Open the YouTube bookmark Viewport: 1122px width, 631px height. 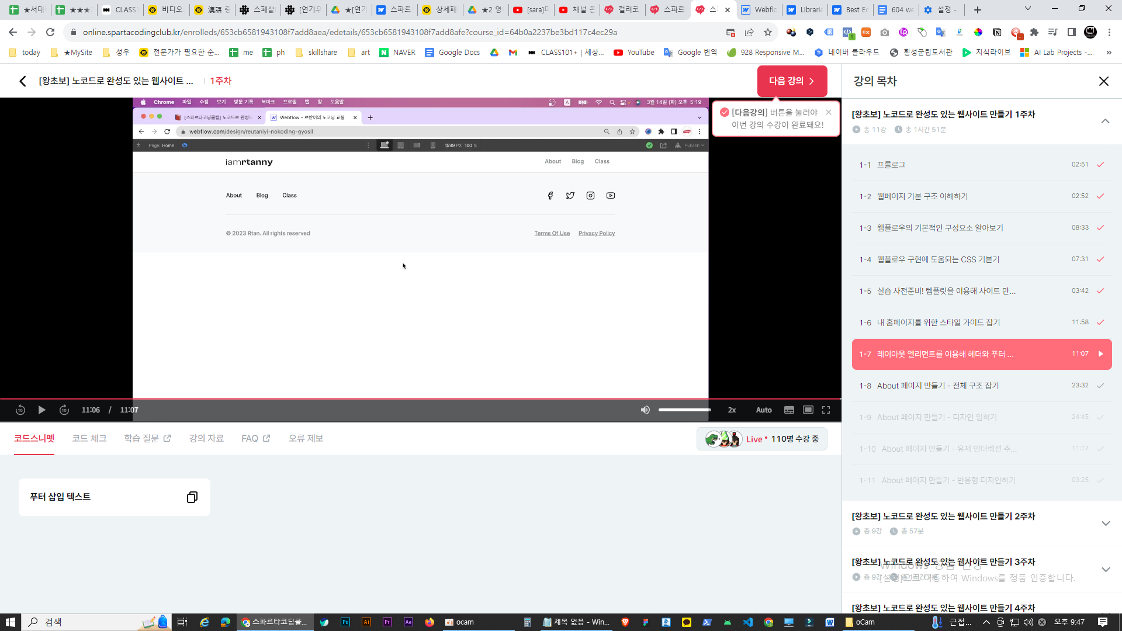(x=634, y=53)
